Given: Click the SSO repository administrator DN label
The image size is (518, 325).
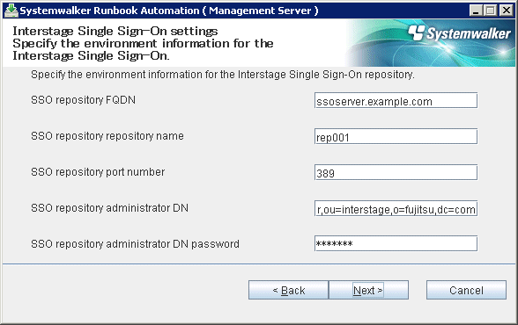Looking at the screenshot, I should click(109, 208).
